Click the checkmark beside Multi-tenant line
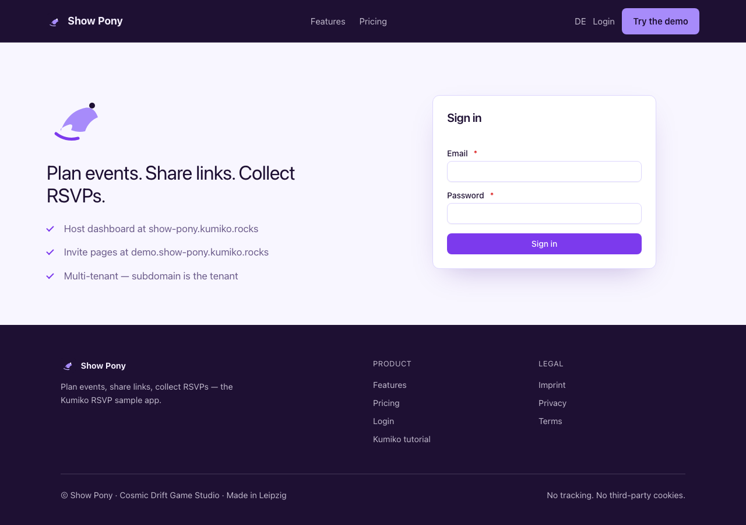The height and width of the screenshot is (525, 746). pos(50,276)
